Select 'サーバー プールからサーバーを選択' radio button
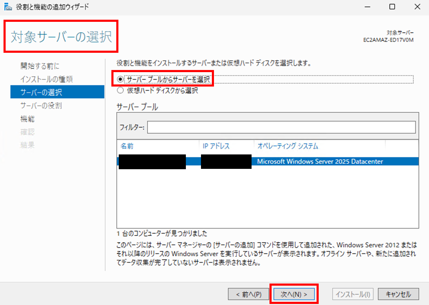 coord(120,80)
